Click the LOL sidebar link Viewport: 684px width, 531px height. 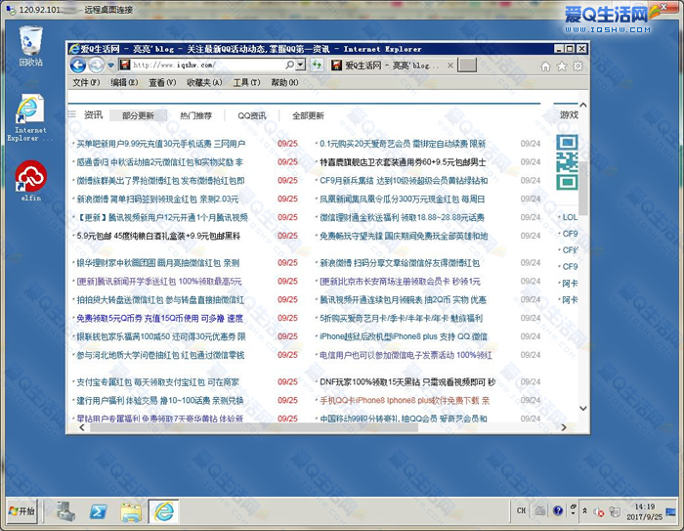[x=570, y=217]
